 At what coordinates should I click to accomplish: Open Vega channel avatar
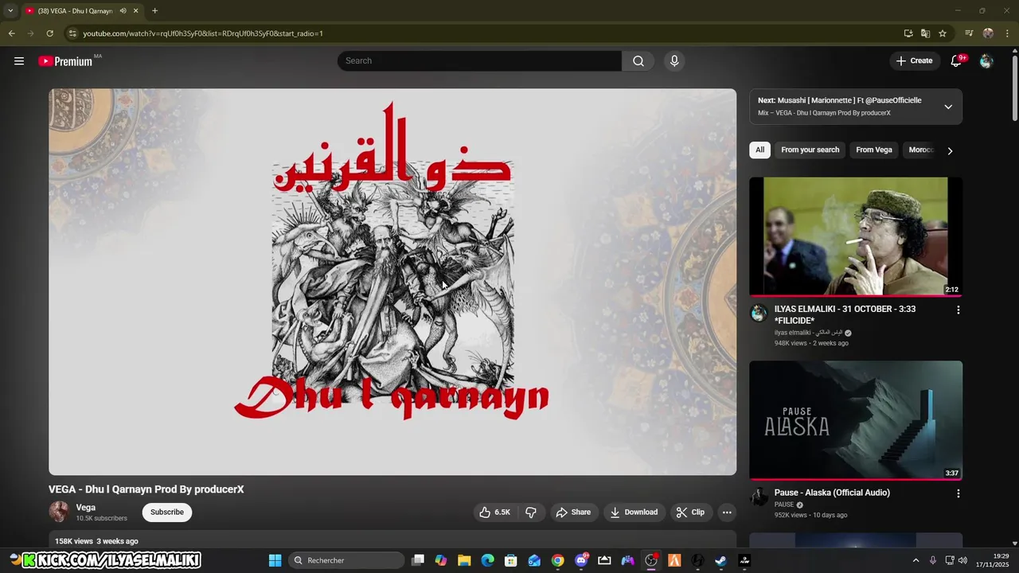(x=59, y=512)
